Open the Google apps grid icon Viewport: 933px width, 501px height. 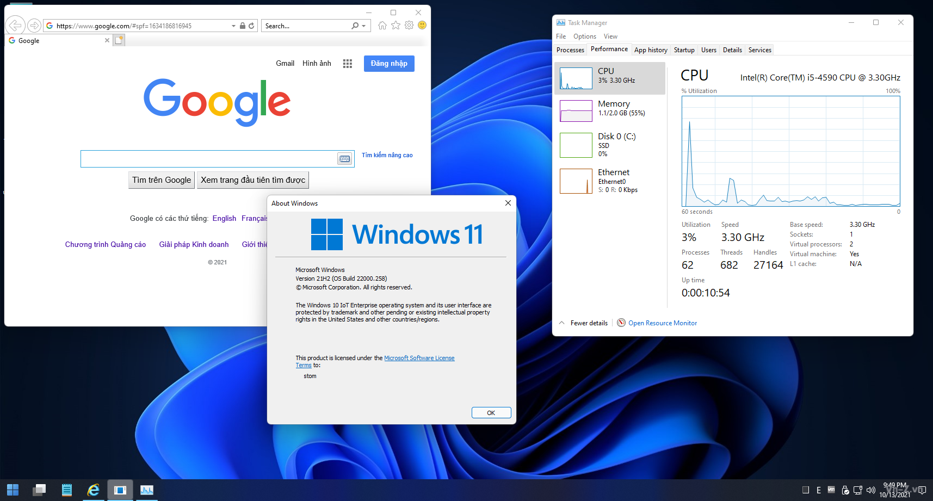(x=348, y=64)
